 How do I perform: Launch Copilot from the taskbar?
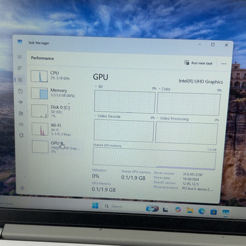pos(178,210)
